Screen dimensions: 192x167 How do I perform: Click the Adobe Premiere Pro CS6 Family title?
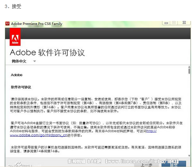(x=37, y=24)
